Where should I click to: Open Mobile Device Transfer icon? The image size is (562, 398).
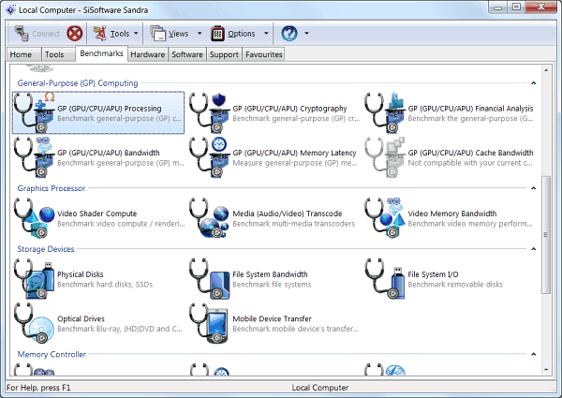click(210, 323)
